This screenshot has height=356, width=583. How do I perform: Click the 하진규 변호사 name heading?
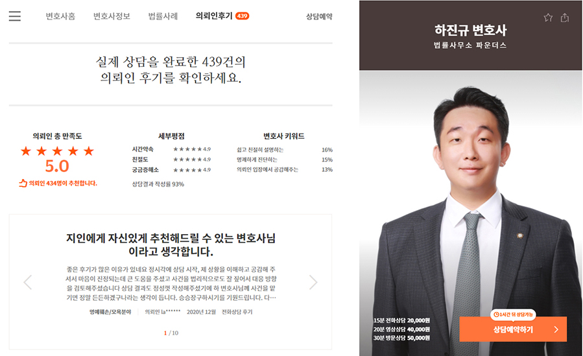[x=471, y=30]
